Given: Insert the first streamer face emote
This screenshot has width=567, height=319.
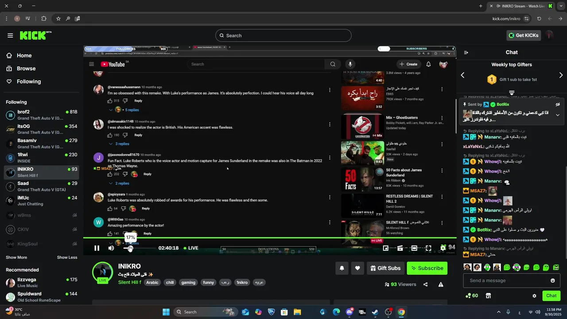Looking at the screenshot, I should pyautogui.click(x=467, y=267).
